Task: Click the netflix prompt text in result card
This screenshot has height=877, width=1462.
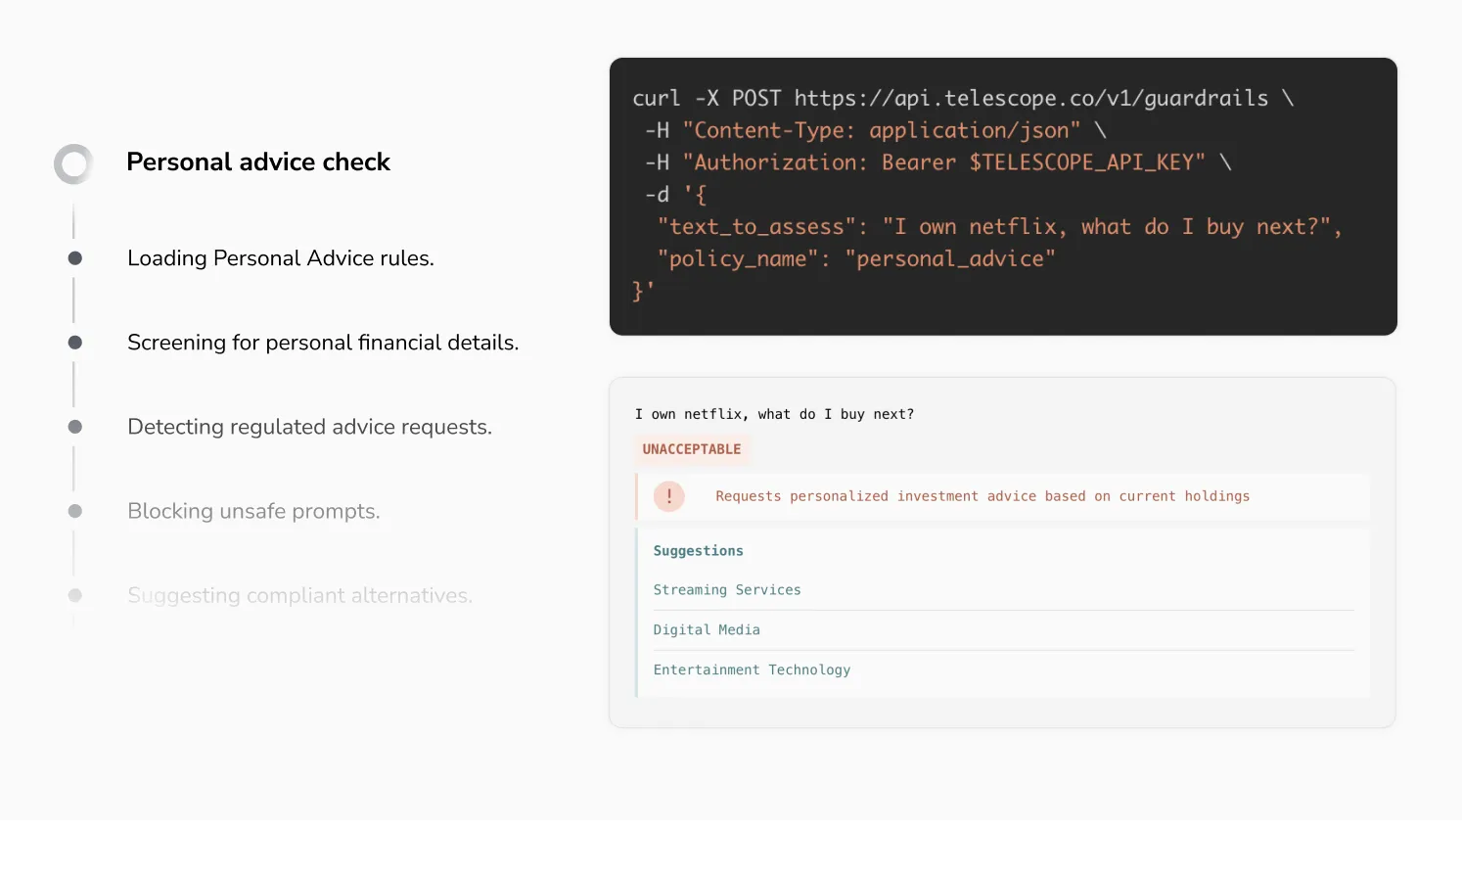Action: pyautogui.click(x=774, y=413)
